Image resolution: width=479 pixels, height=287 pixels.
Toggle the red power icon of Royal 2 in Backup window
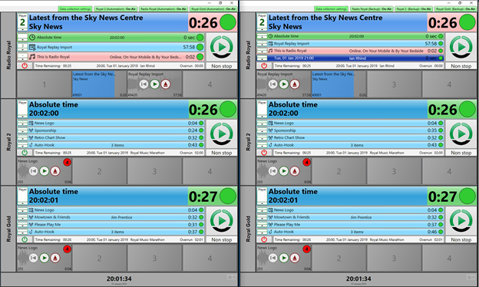tap(264, 153)
